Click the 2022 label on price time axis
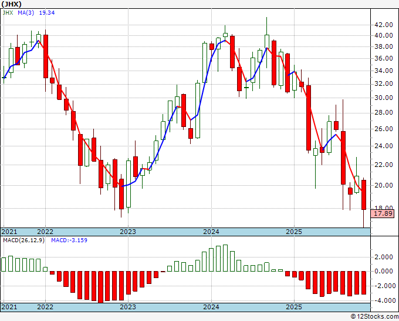Screen dimensions: 399x321 pyautogui.click(x=45, y=232)
